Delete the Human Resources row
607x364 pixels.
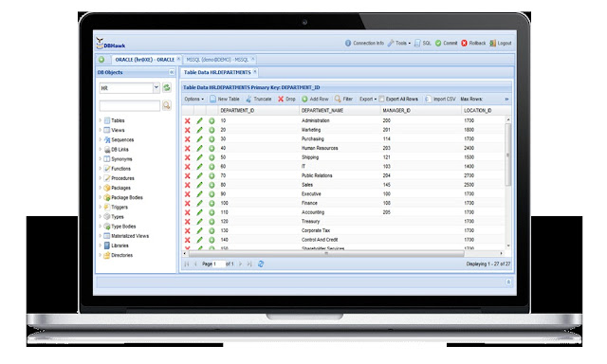(188, 148)
